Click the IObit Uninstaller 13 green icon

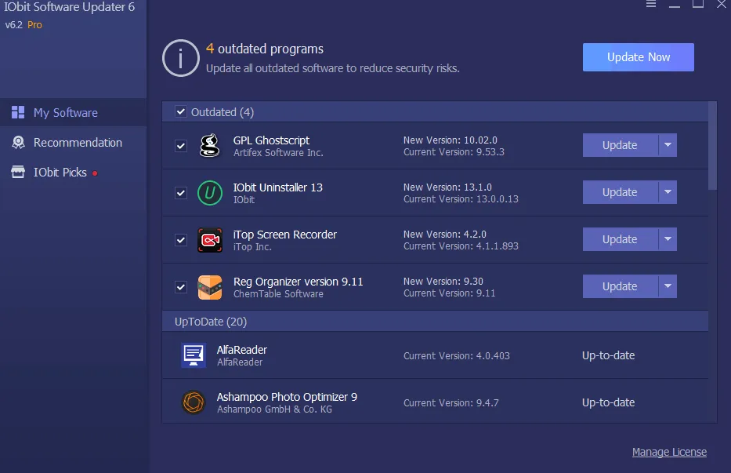click(x=209, y=192)
